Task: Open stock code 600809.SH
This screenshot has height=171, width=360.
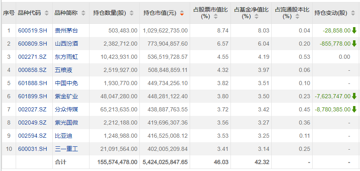Action: 33,44
